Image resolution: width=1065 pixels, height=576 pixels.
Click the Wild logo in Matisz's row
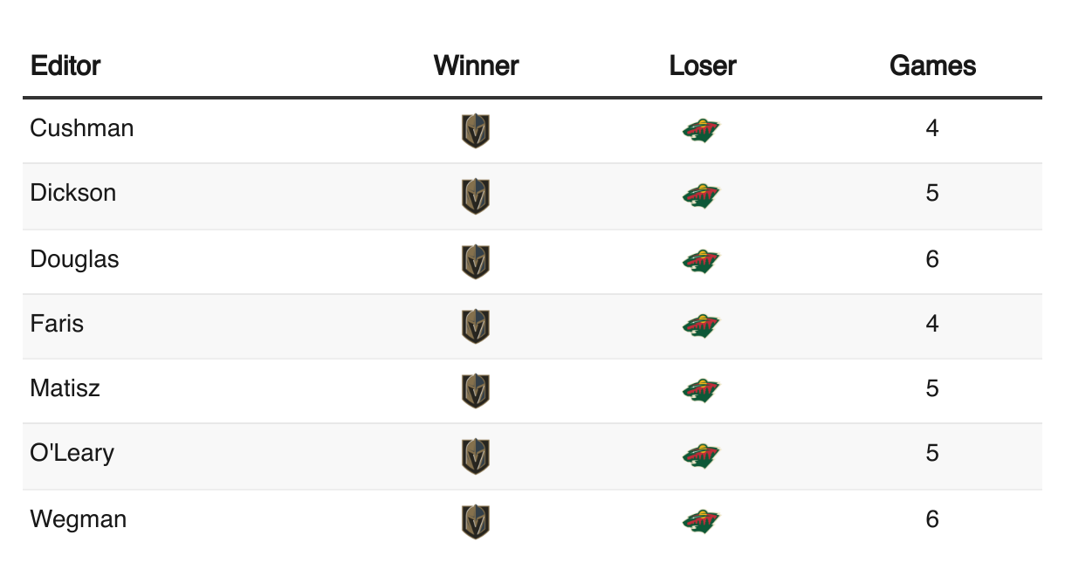tap(702, 391)
